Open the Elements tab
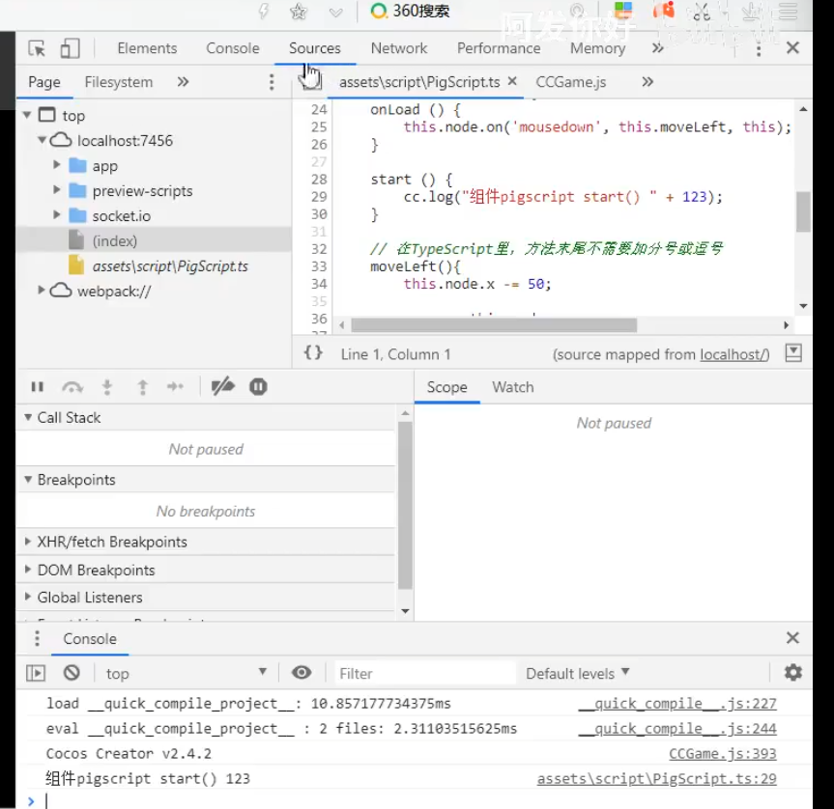This screenshot has height=809, width=834. pyautogui.click(x=147, y=48)
